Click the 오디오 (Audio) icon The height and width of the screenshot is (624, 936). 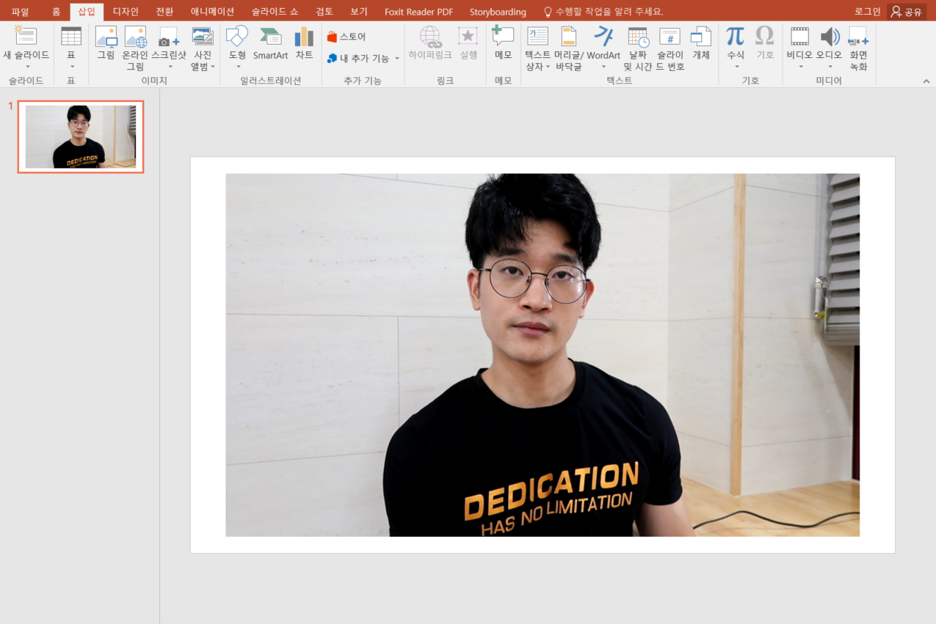(830, 37)
